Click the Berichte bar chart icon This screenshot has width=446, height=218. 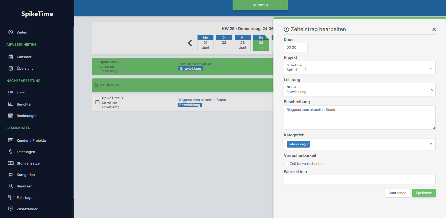[11, 104]
